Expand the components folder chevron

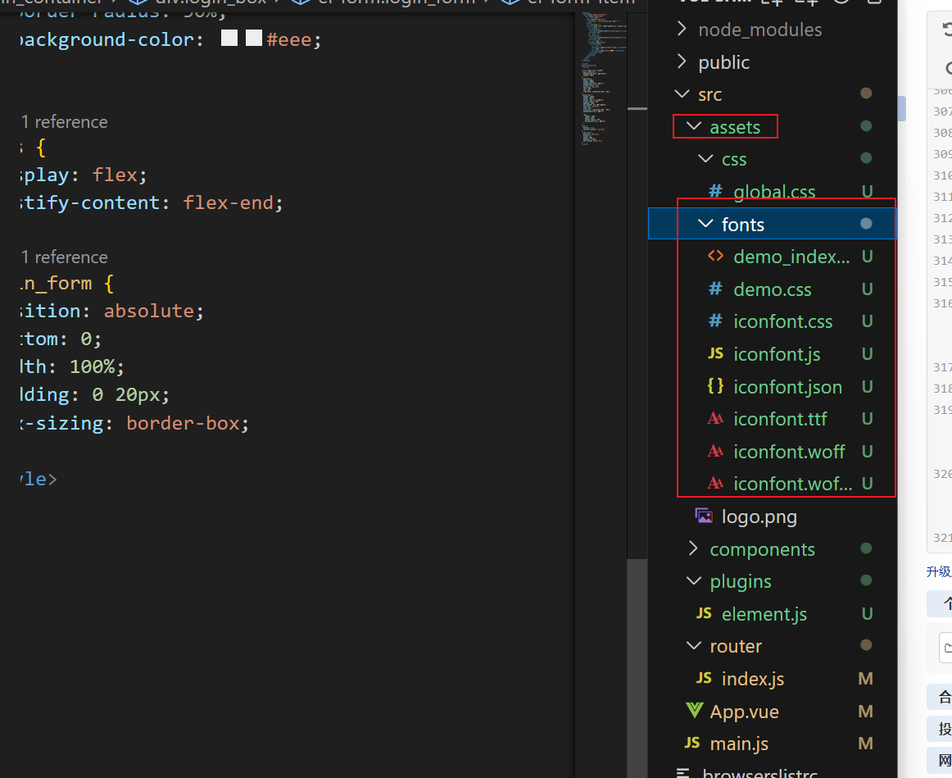[x=693, y=548]
